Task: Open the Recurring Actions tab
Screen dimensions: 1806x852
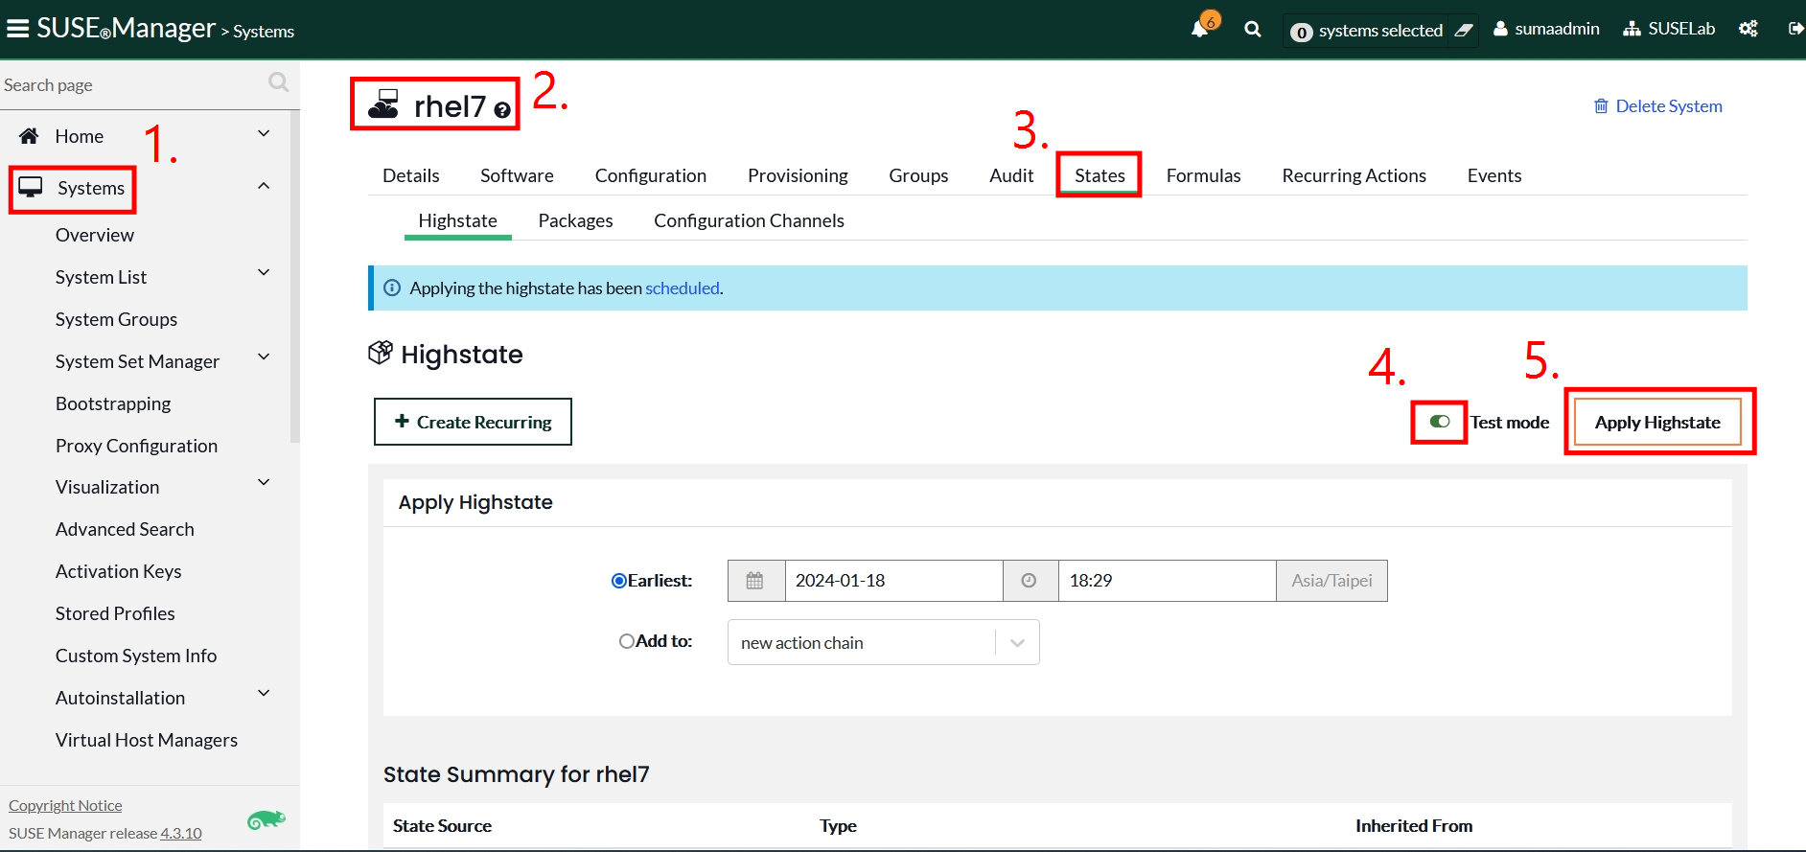Action: coord(1354,175)
